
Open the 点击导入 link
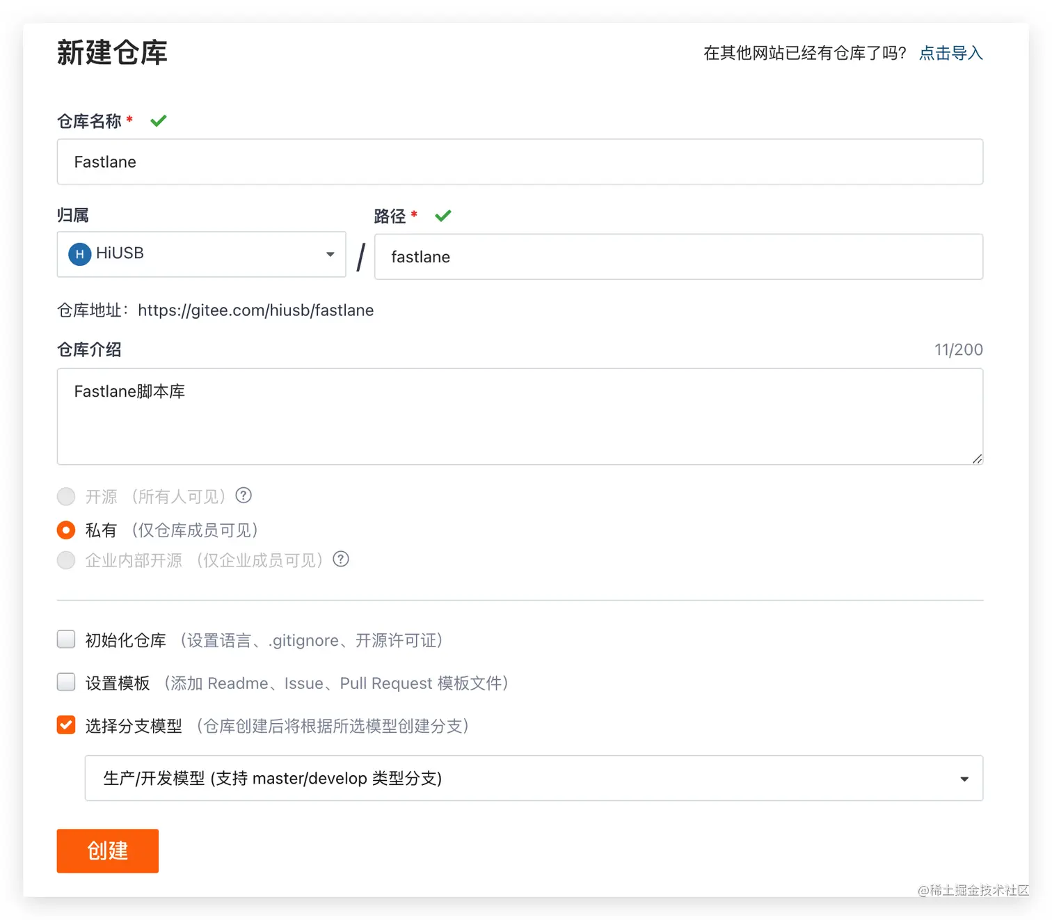click(x=950, y=53)
